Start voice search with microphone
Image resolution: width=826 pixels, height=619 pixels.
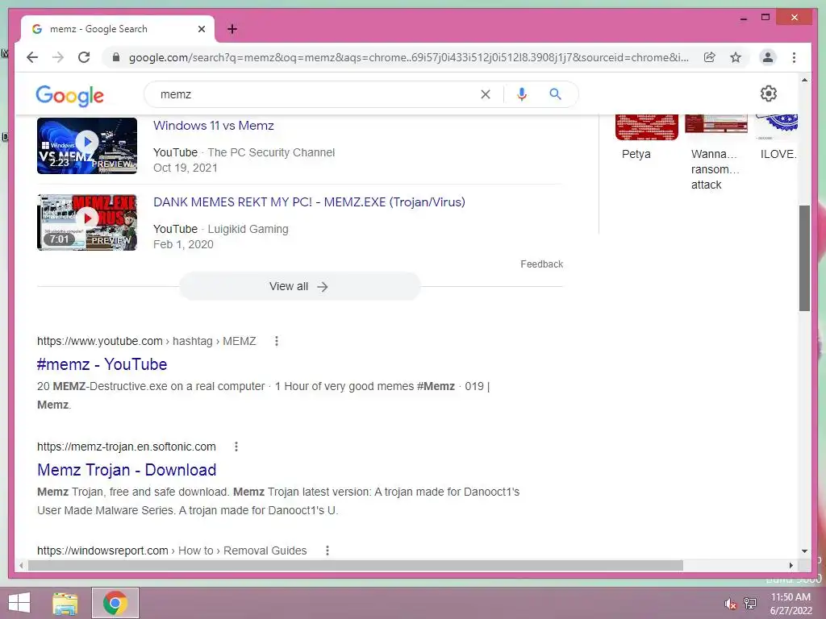(522, 94)
